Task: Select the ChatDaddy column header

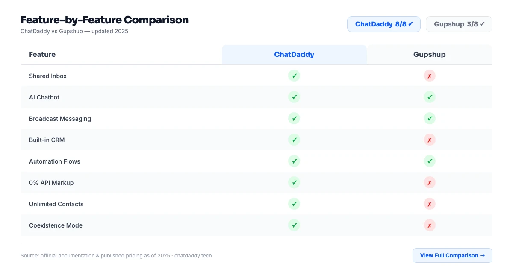Action: coord(294,54)
